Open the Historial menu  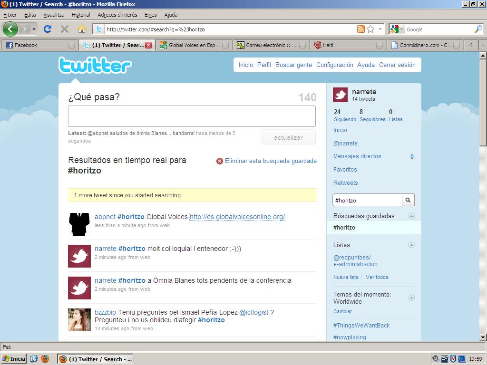81,15
